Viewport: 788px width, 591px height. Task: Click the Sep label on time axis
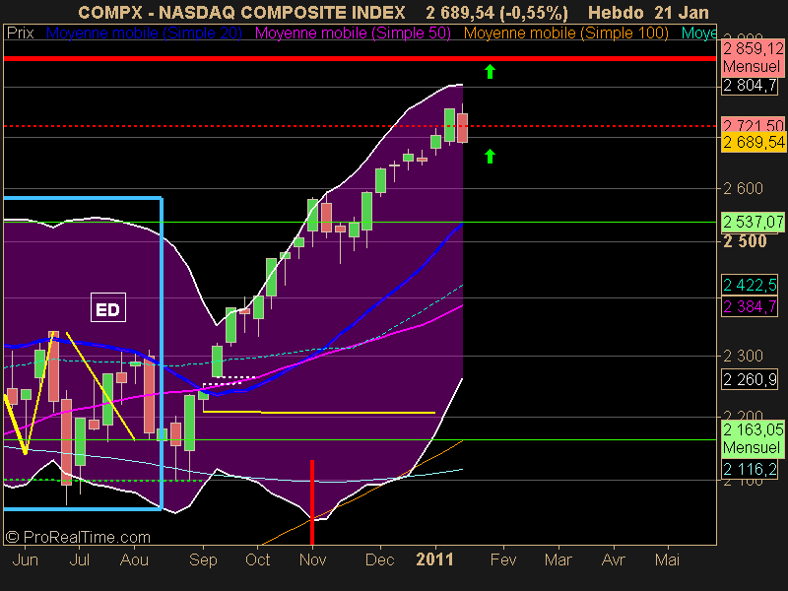coord(203,559)
